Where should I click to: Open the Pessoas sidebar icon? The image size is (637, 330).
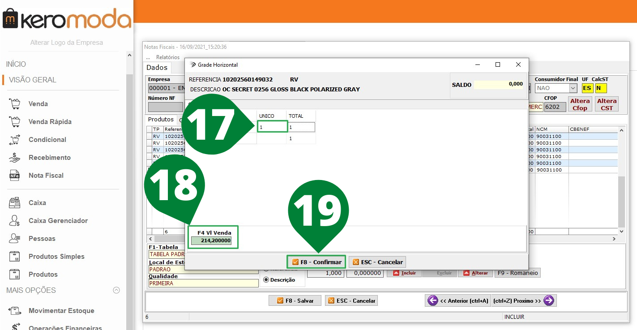coord(15,239)
